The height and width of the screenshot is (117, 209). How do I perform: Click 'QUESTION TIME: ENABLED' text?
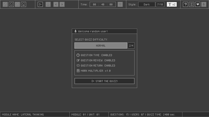pos(96,55)
